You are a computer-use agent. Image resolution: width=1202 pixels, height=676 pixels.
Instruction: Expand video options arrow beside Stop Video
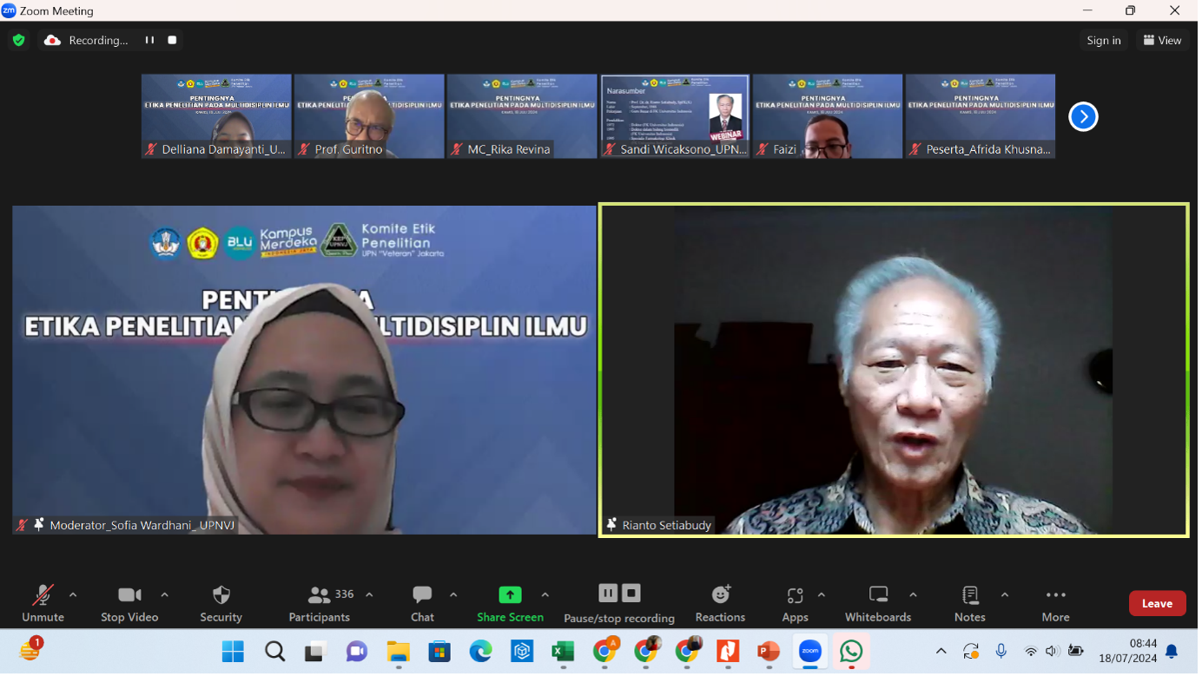(164, 595)
